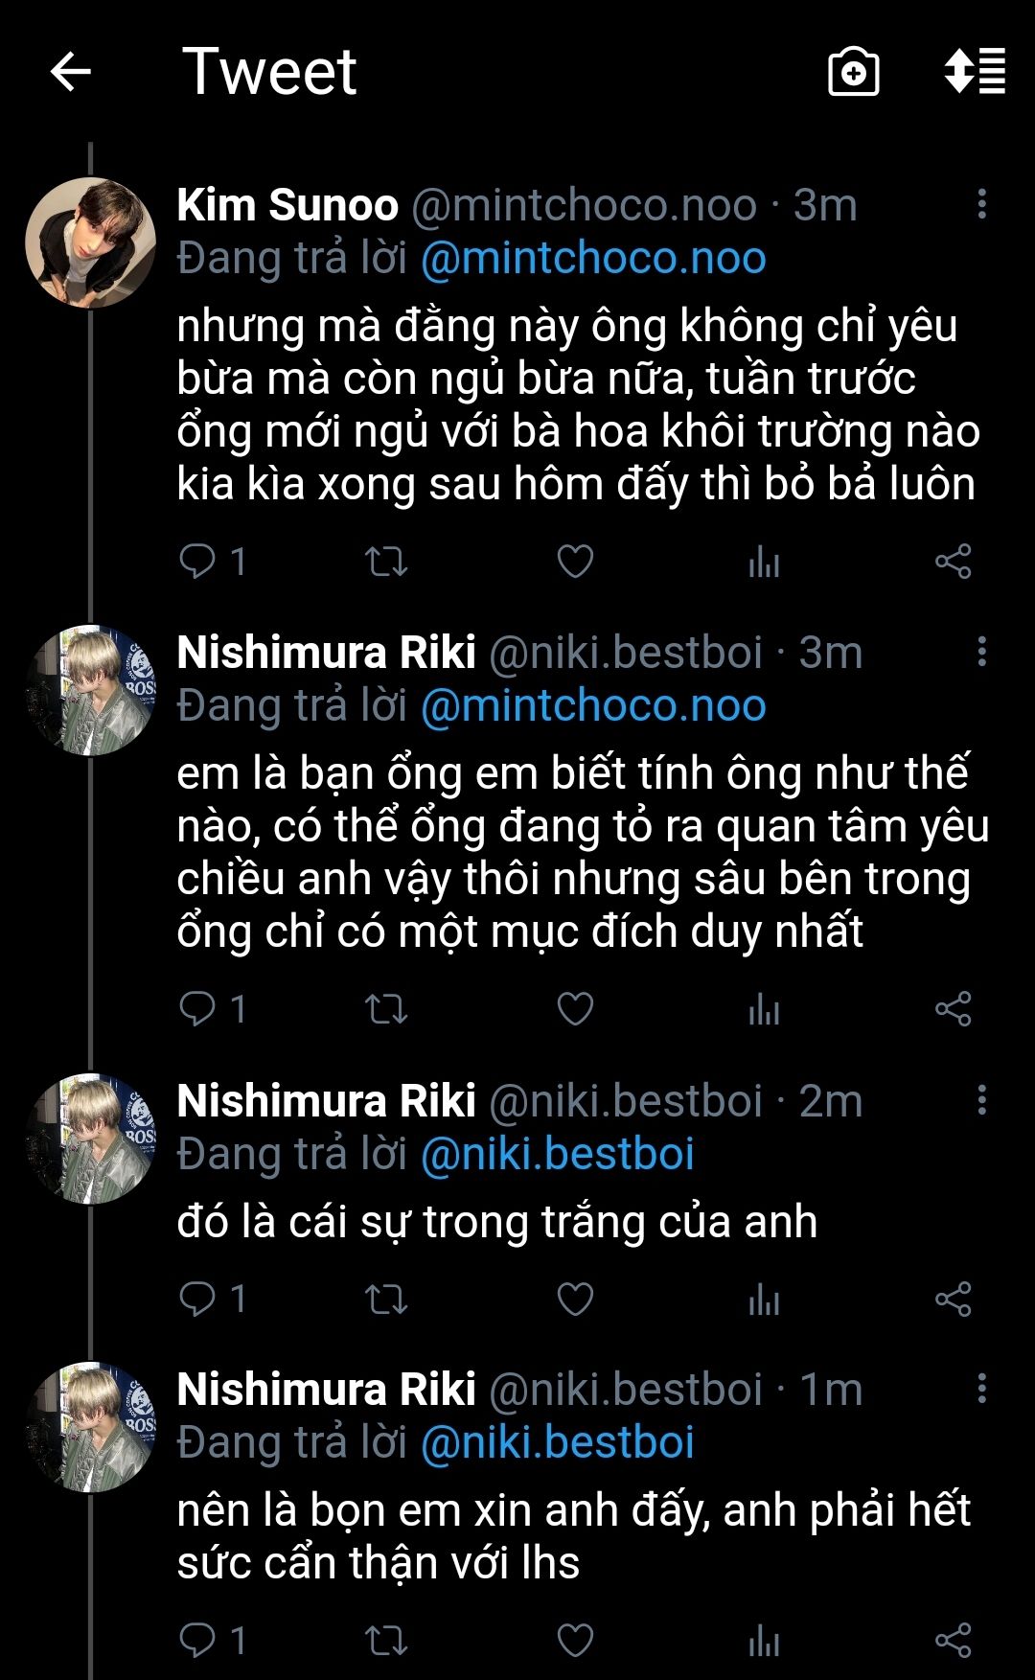1035x1680 pixels.
Task: Open @niki.bestboi mention link in 2m tweet
Action: coord(558,1154)
